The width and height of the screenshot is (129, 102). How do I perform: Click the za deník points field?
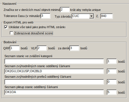(74, 48)
